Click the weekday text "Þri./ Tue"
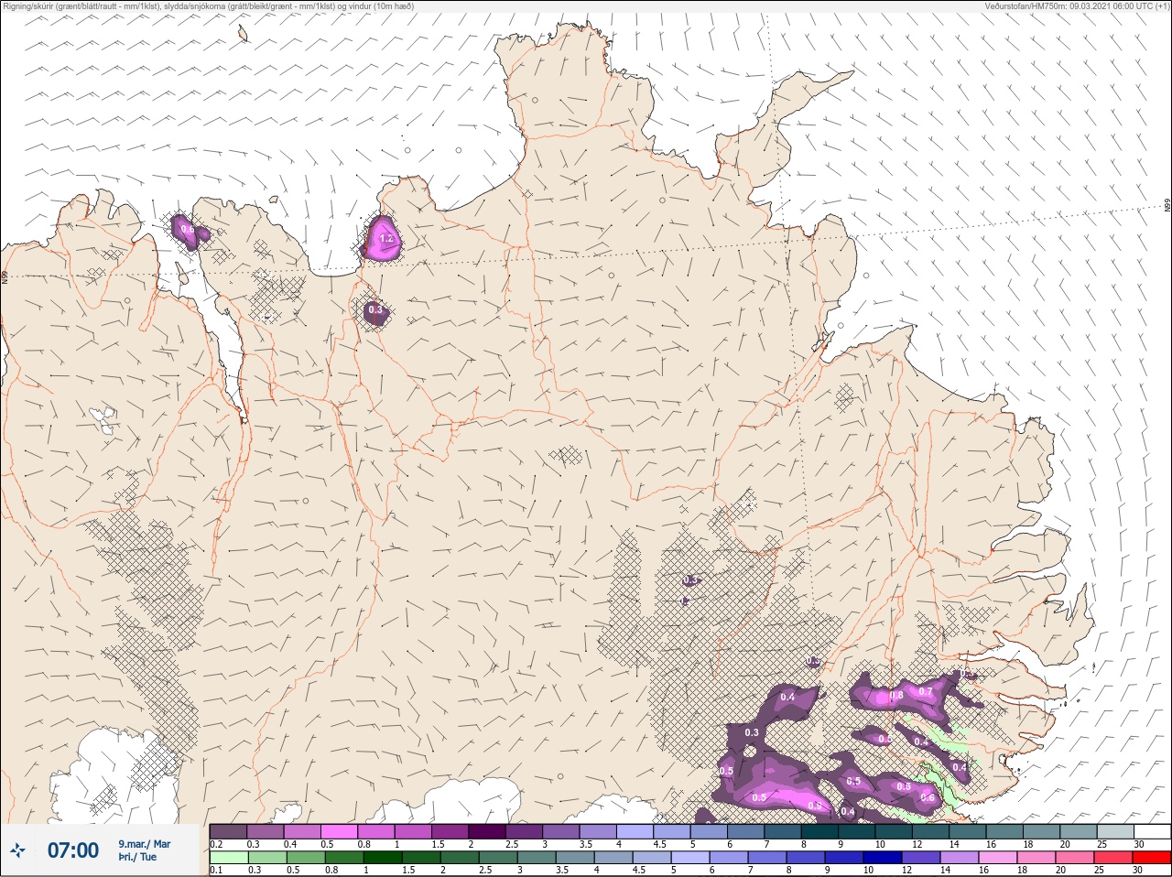Image resolution: width=1172 pixels, height=877 pixels. click(136, 857)
